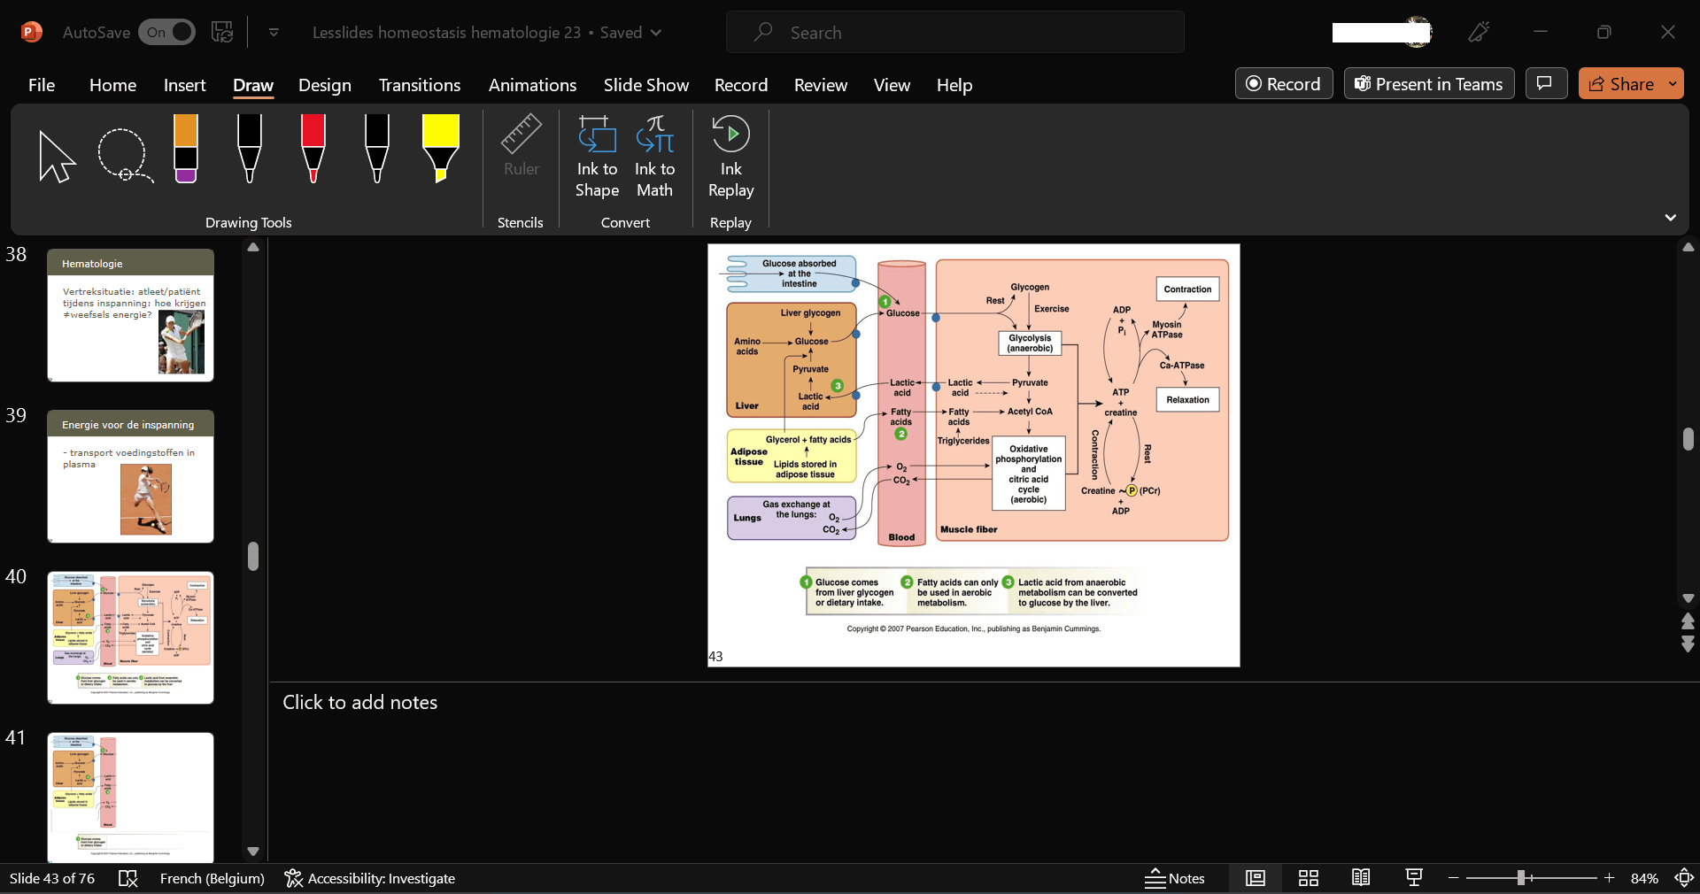Fit slide to current window icon
The width and height of the screenshot is (1700, 894).
click(x=1684, y=878)
